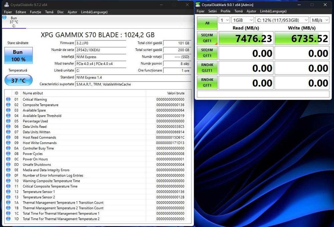
Task: Click status orb for Power Cycles row
Action: [x=8, y=153]
